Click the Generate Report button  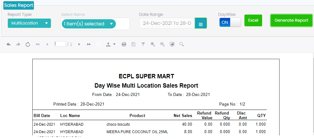tap(291, 20)
